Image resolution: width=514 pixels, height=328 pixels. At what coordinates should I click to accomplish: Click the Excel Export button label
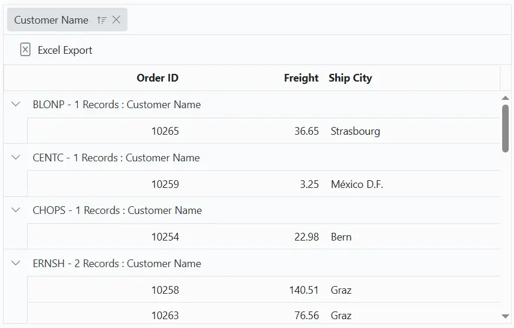(65, 50)
